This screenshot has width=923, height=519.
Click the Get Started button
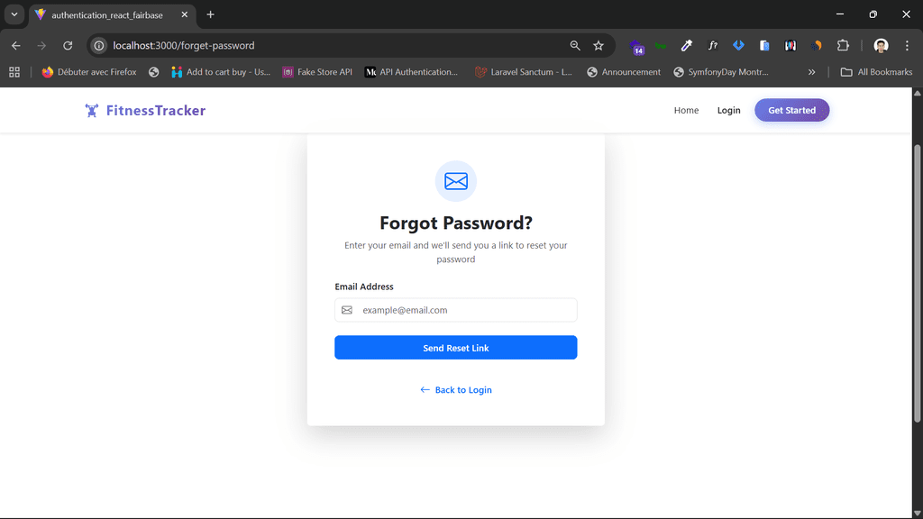(791, 111)
